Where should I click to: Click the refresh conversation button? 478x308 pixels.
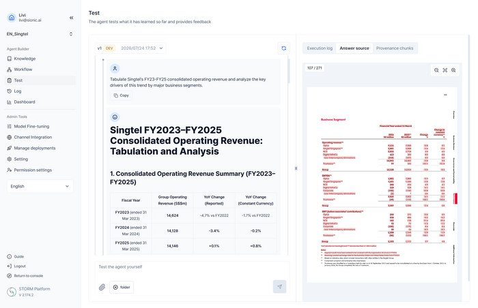(x=284, y=48)
